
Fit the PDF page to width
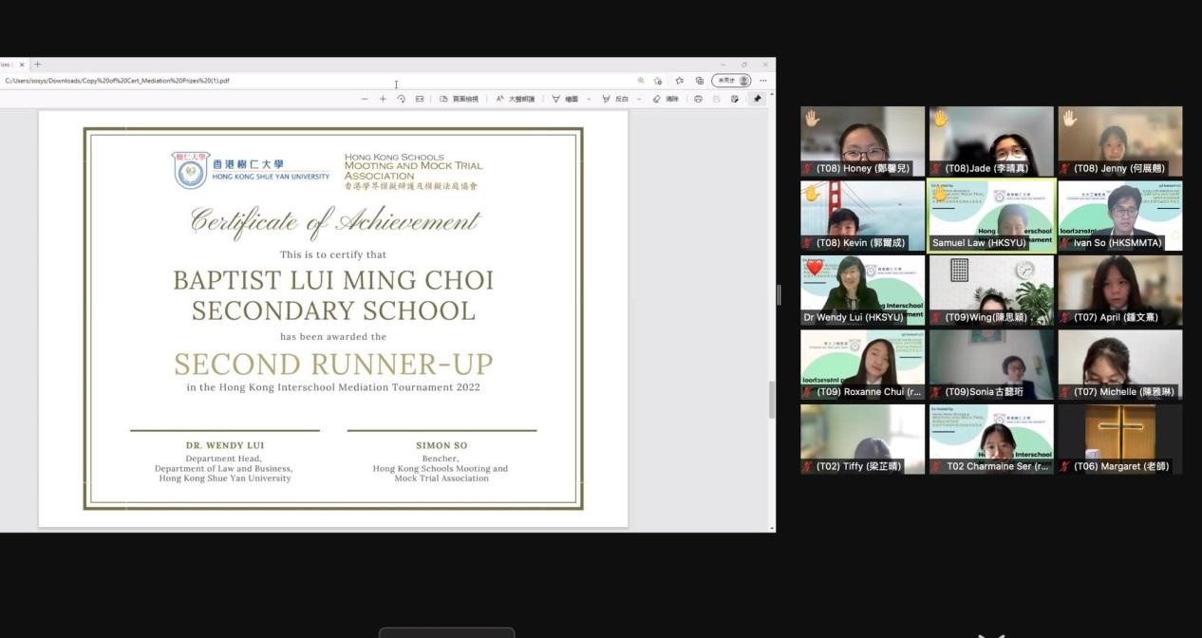tap(420, 99)
